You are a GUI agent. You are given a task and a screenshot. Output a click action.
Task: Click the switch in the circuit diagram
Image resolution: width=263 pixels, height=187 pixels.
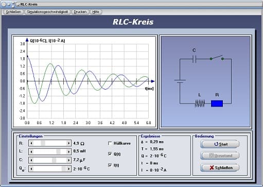(x=217, y=58)
